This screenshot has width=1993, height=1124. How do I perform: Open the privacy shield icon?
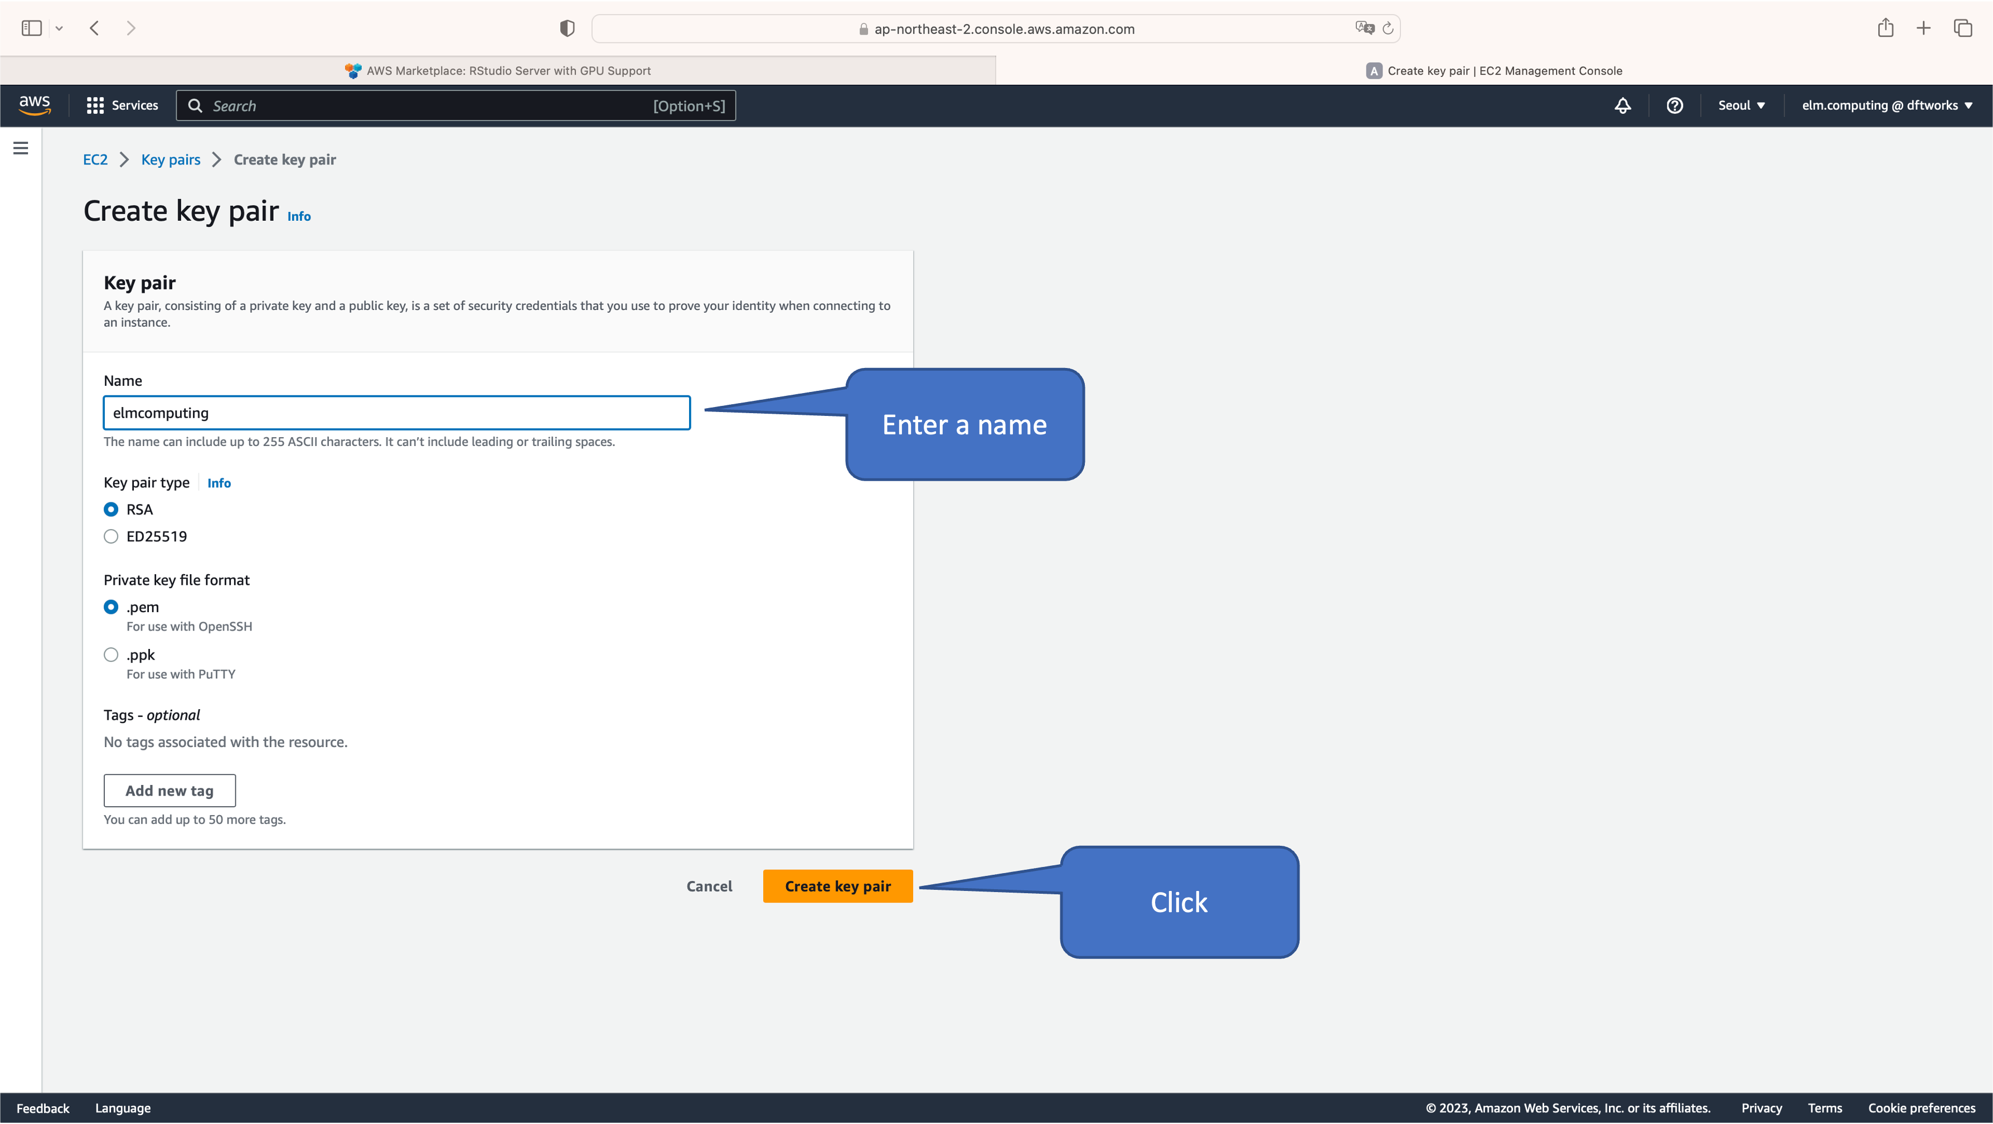(567, 28)
